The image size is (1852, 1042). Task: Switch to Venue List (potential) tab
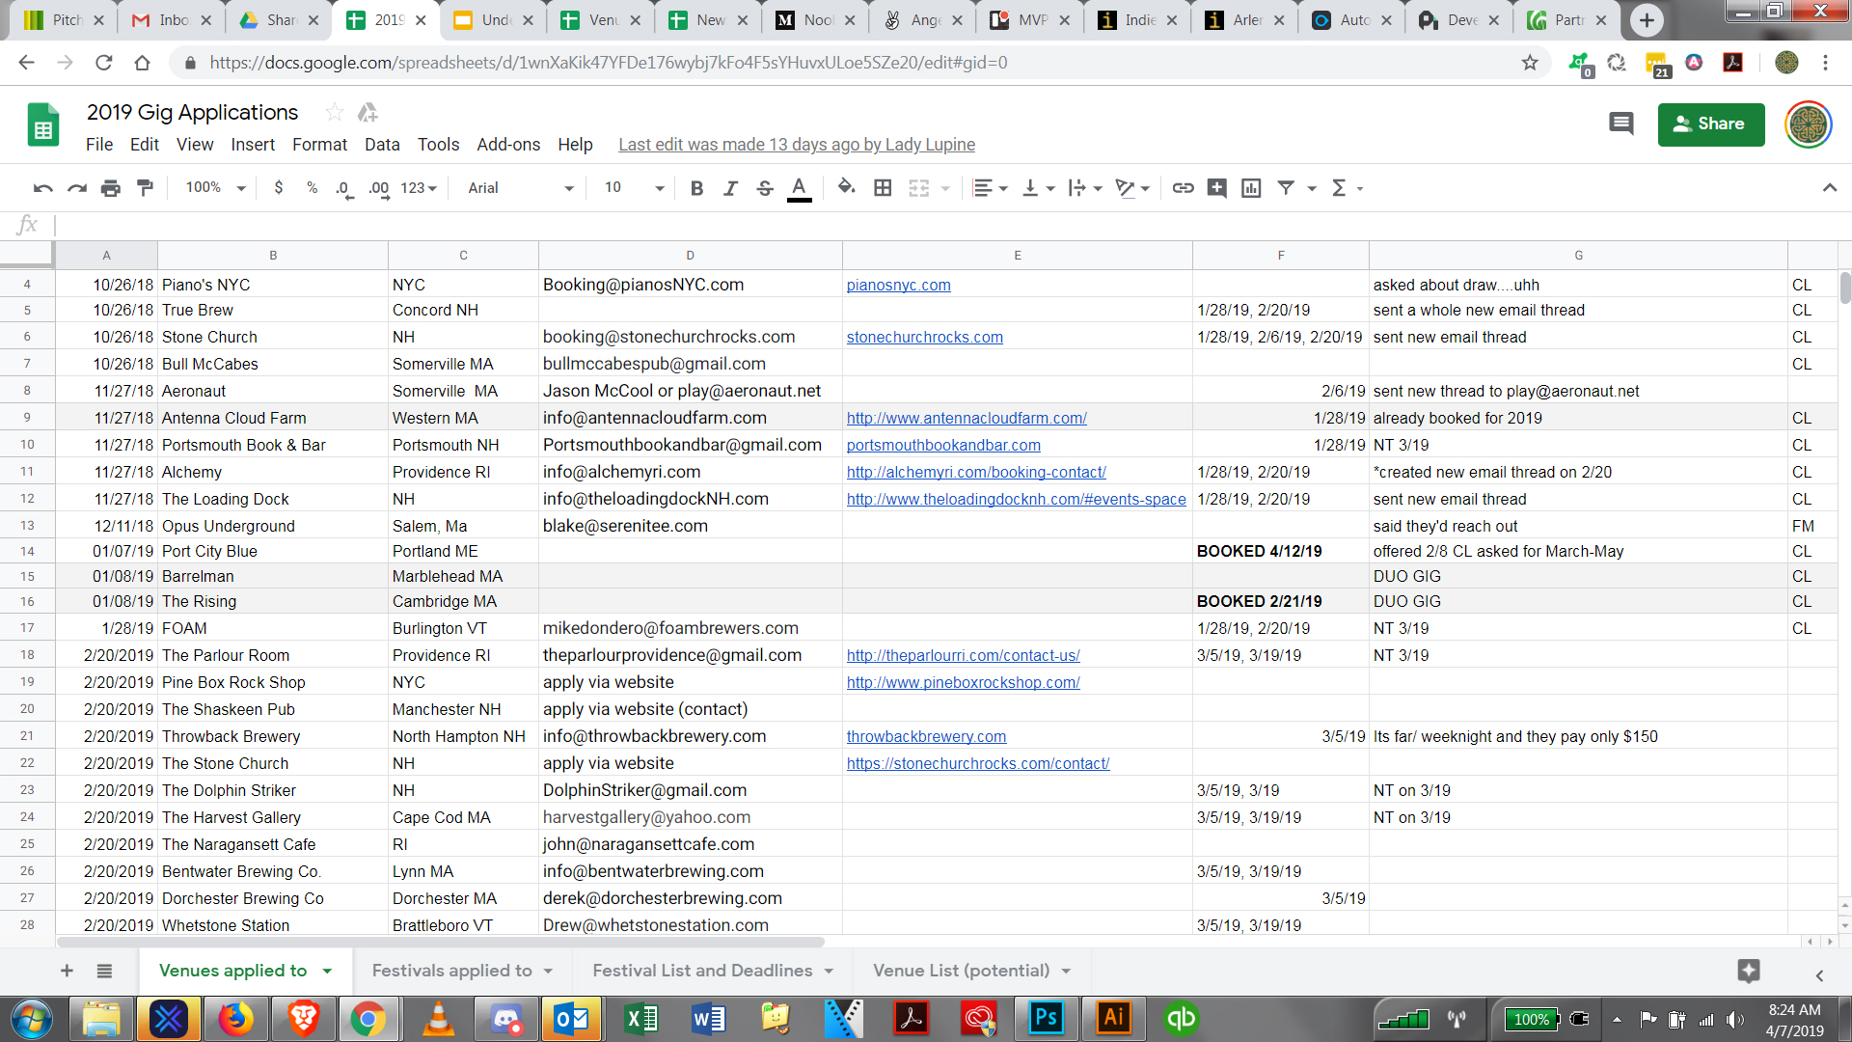click(x=961, y=971)
